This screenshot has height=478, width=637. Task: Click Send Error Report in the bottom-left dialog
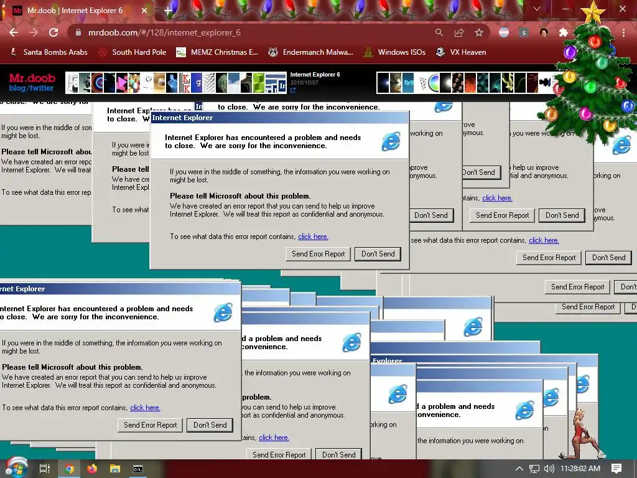[x=151, y=425]
